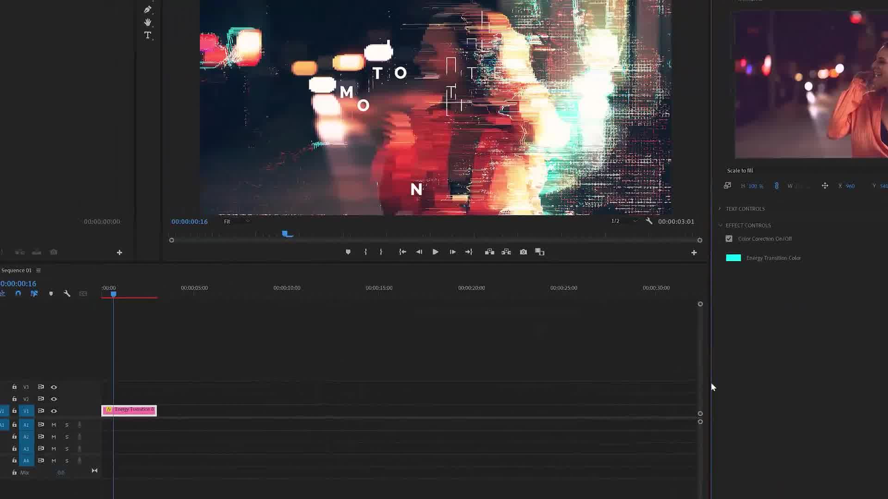Screen dimensions: 888x499
Task: Select the Type tool
Action: 148,35
